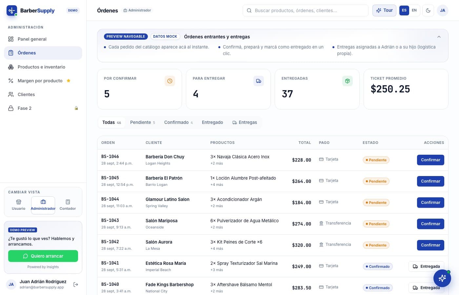Open the JA user avatar in the top bar

point(443,10)
